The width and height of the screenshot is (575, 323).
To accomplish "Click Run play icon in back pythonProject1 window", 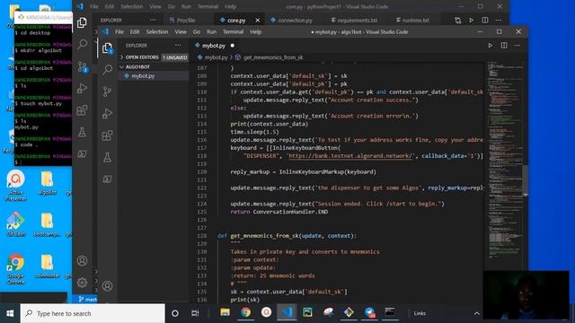I will coord(471,20).
